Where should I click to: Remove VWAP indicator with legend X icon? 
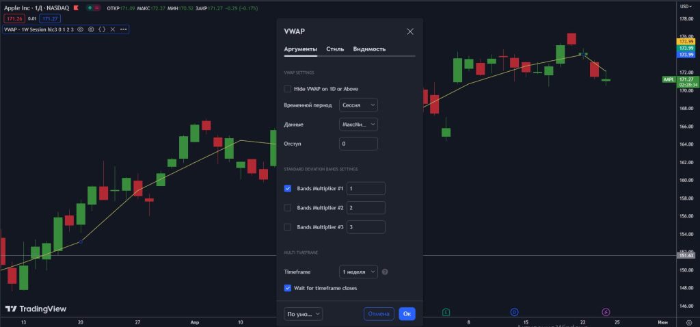point(113,29)
